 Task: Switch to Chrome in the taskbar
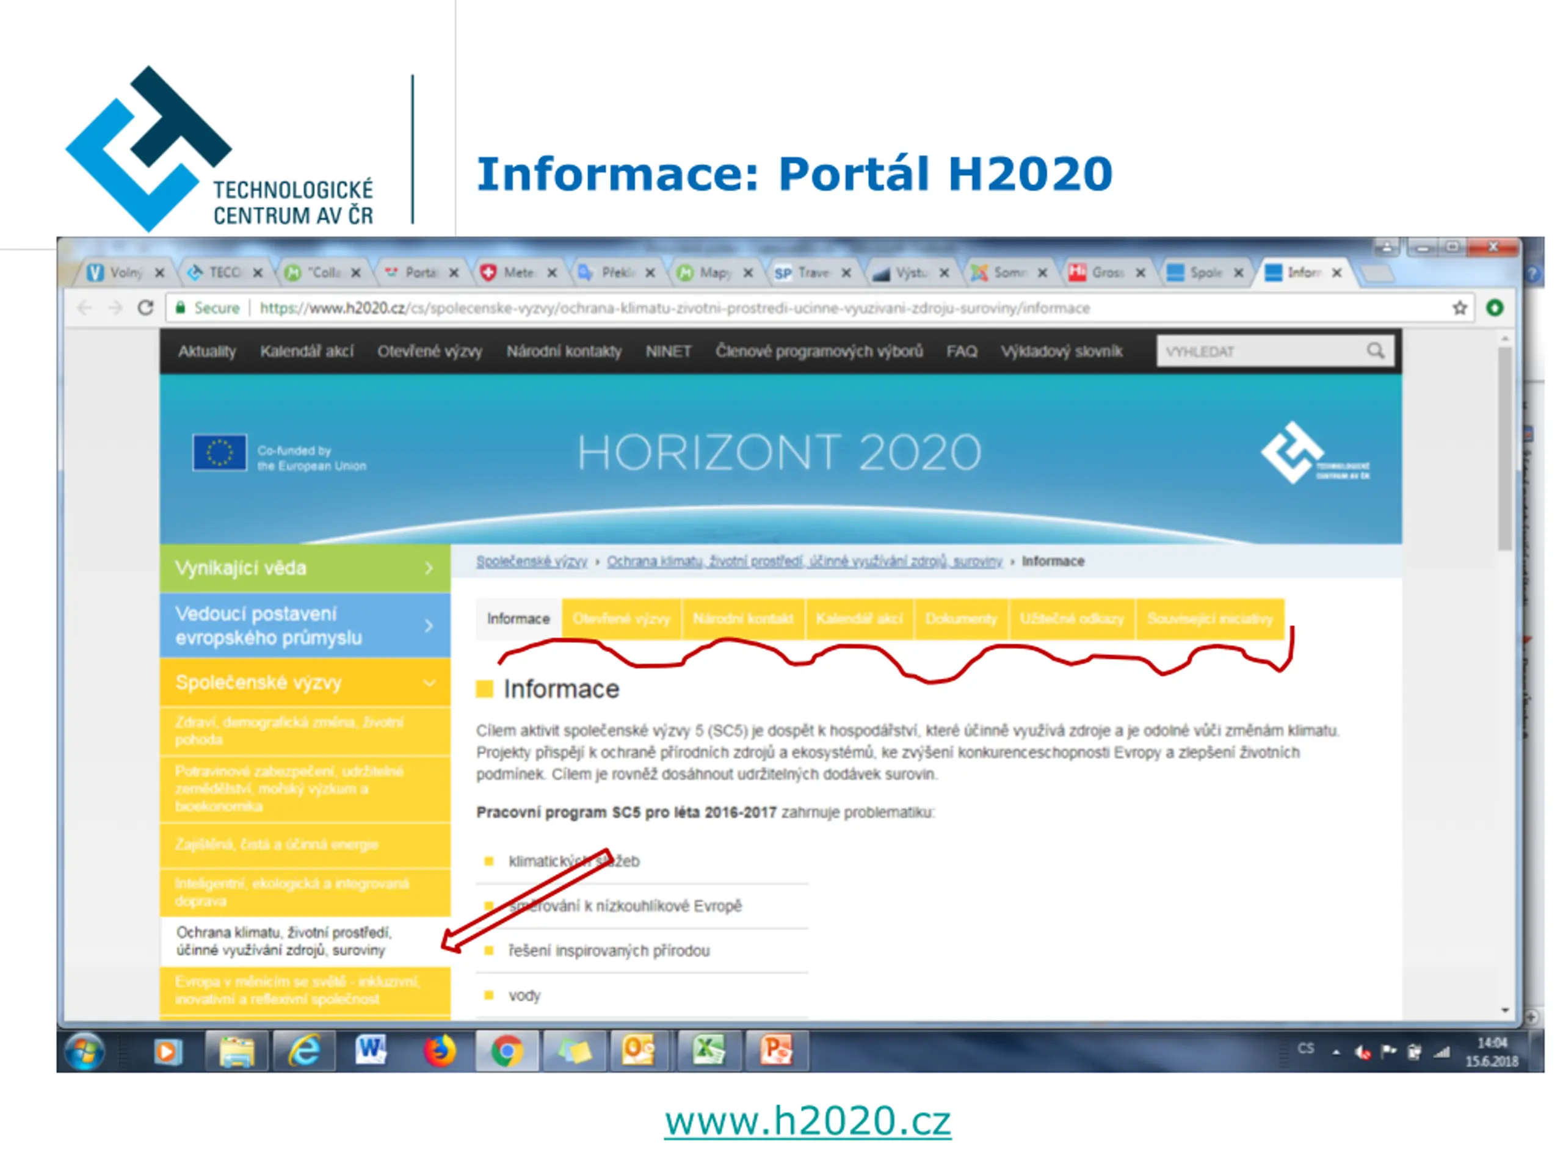pyautogui.click(x=507, y=1051)
